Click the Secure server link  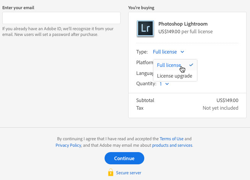coord(129,173)
